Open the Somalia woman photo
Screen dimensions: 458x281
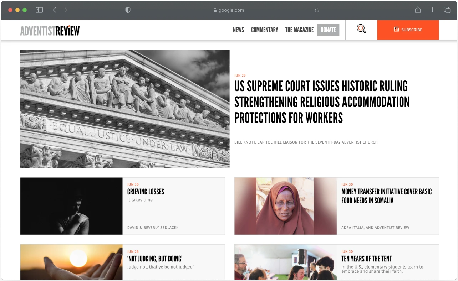(x=285, y=206)
